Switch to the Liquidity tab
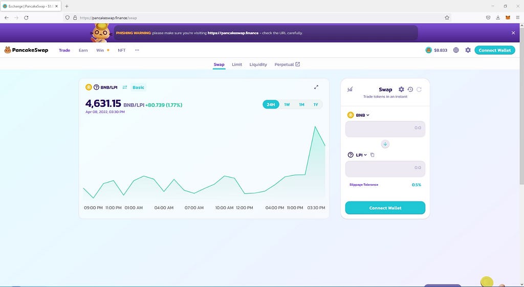This screenshot has width=524, height=287. (258, 64)
